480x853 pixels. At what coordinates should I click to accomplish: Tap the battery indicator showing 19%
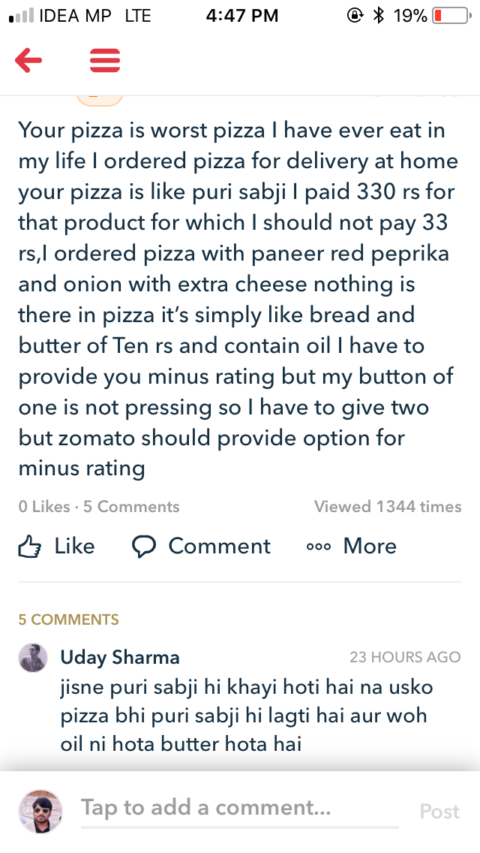(x=450, y=14)
